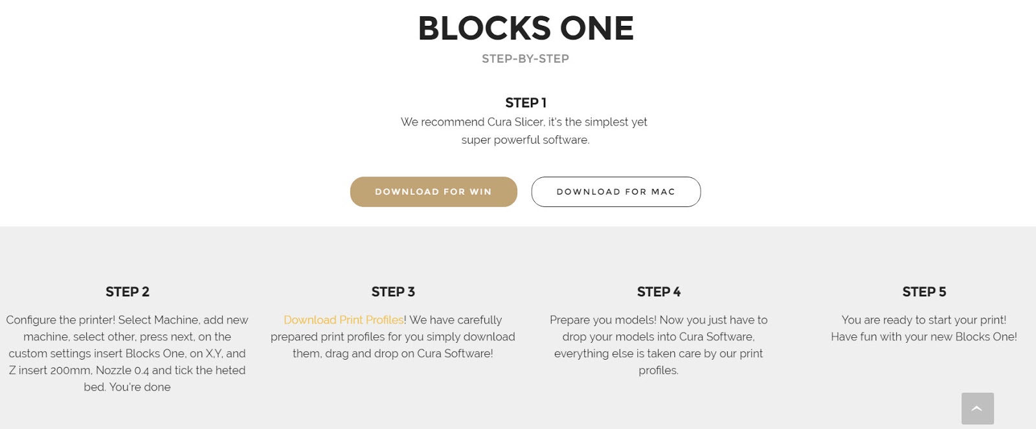Click 'Have fun with your new Blocks One!'
Viewport: 1036px width, 429px height.
point(923,336)
